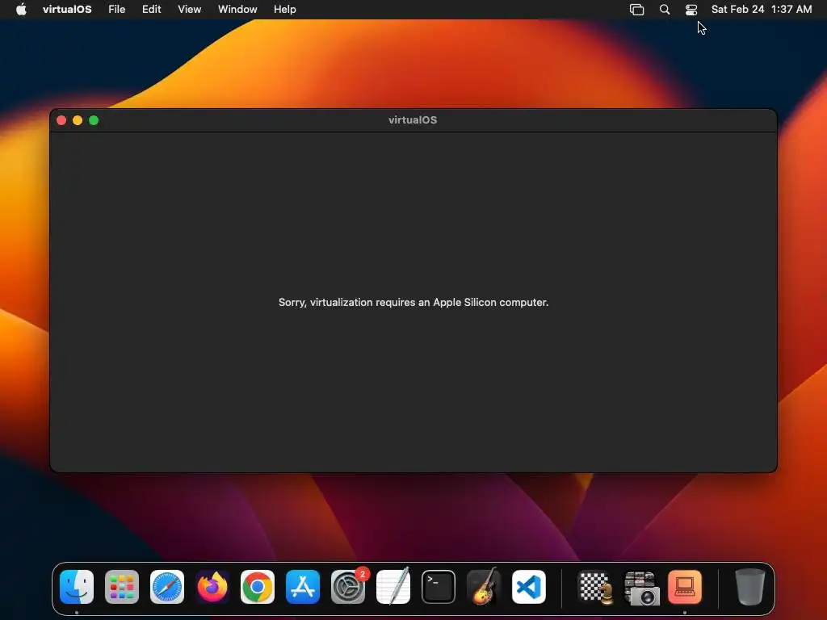This screenshot has height=620, width=827.
Task: Open the App Store Dock icon
Action: [303, 587]
